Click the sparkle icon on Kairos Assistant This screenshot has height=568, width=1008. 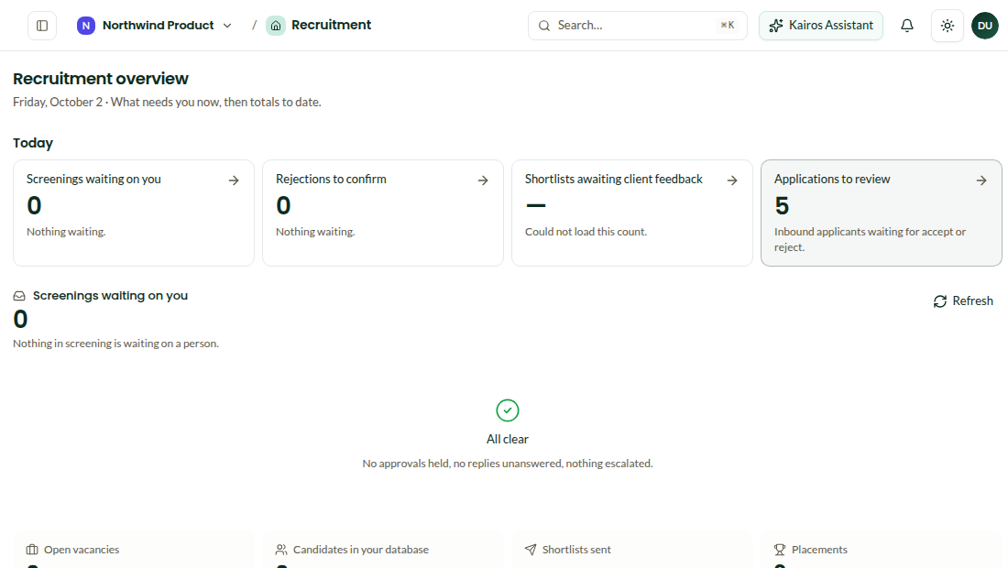pyautogui.click(x=776, y=26)
